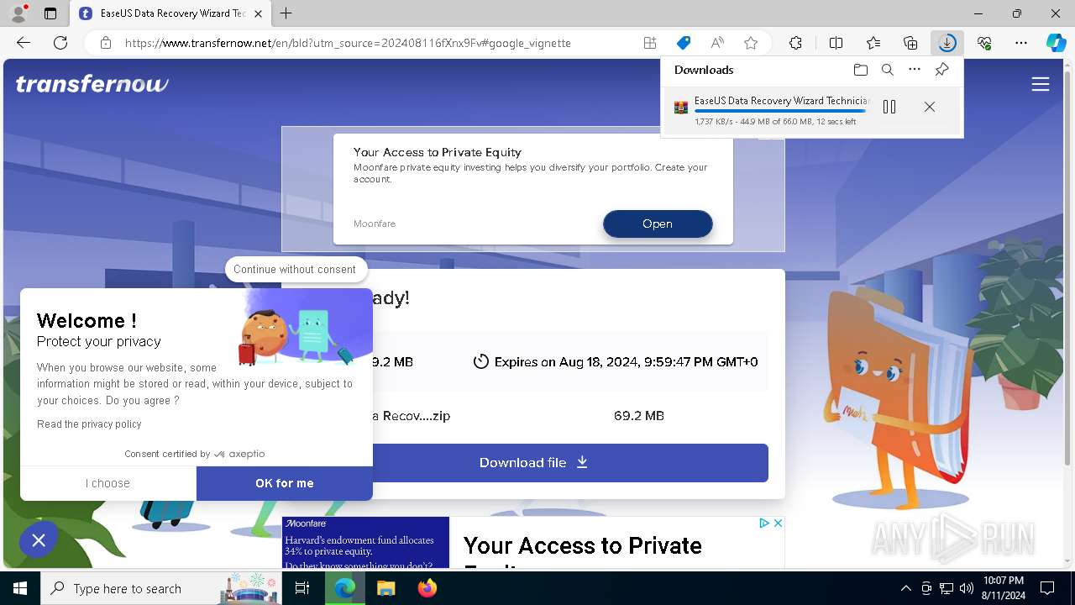Close the cookie widget round X button

[x=39, y=540]
